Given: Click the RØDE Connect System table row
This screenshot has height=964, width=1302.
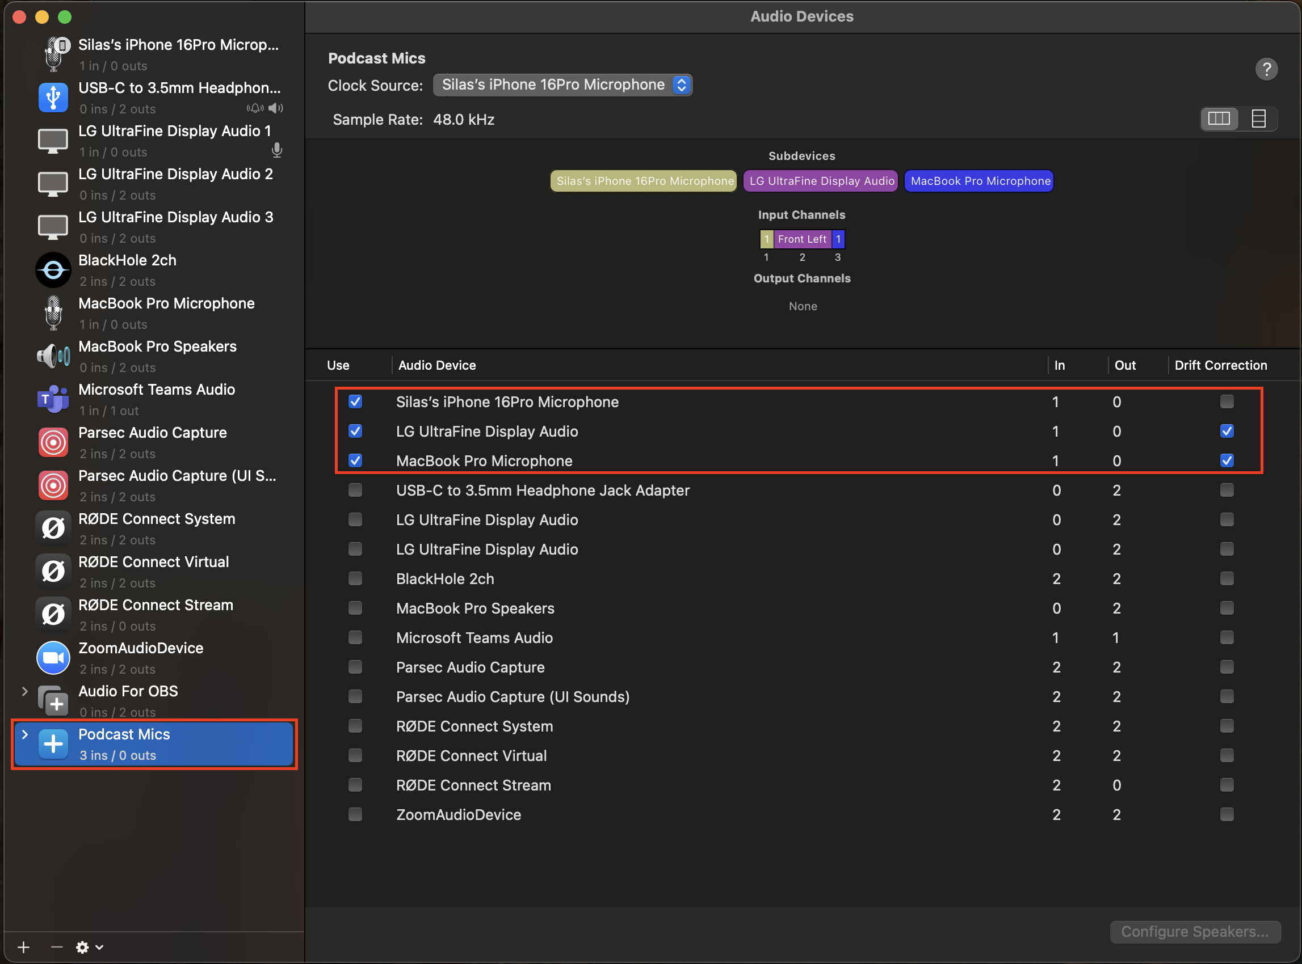Looking at the screenshot, I should [x=802, y=726].
